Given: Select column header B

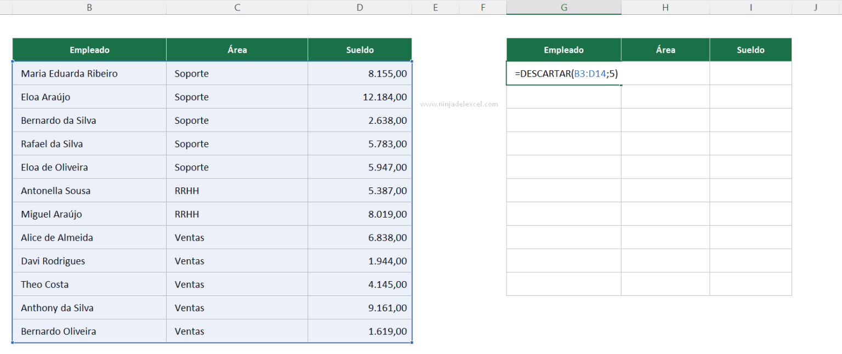Looking at the screenshot, I should (x=88, y=7).
